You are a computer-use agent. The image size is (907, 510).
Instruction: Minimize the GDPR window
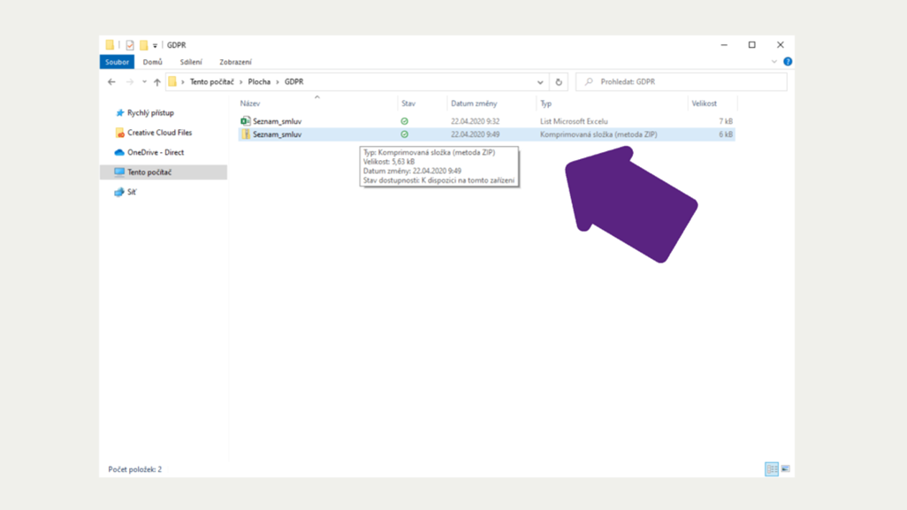(x=724, y=45)
